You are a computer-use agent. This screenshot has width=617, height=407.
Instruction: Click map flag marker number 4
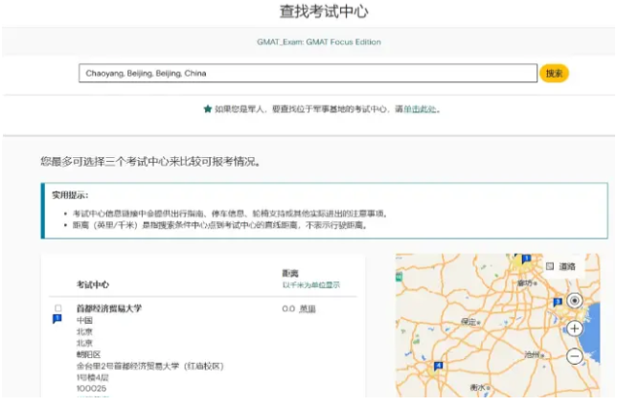(x=438, y=366)
